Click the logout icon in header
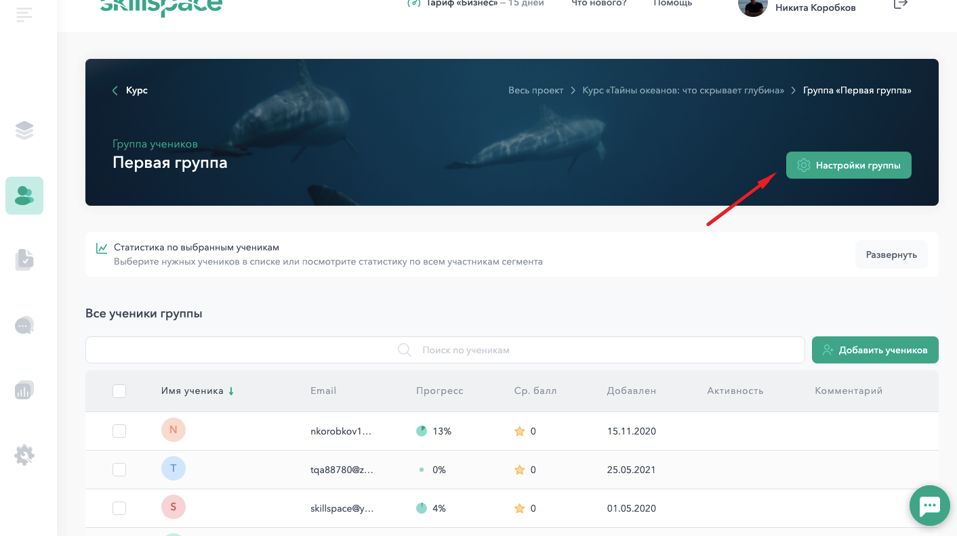Screen dimensions: 957x536 point(900,3)
